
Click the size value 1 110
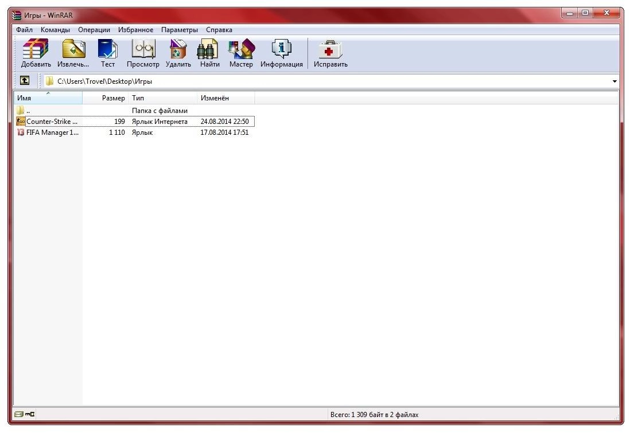(x=117, y=133)
